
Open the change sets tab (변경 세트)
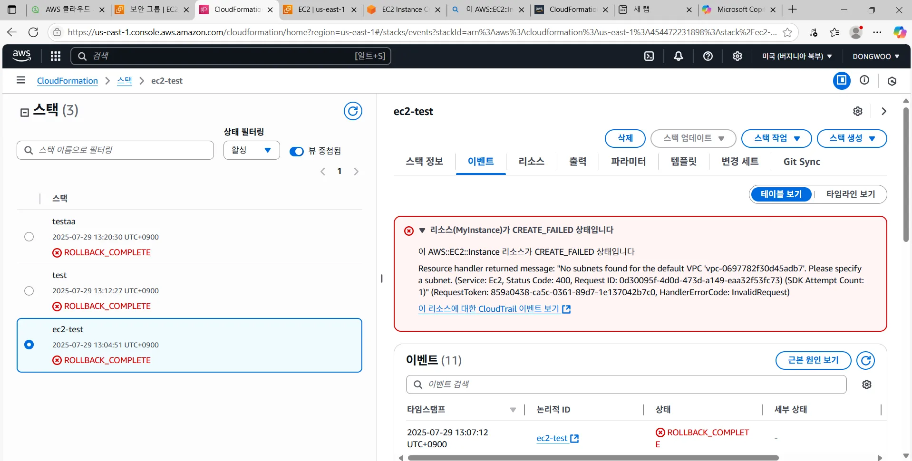click(740, 162)
